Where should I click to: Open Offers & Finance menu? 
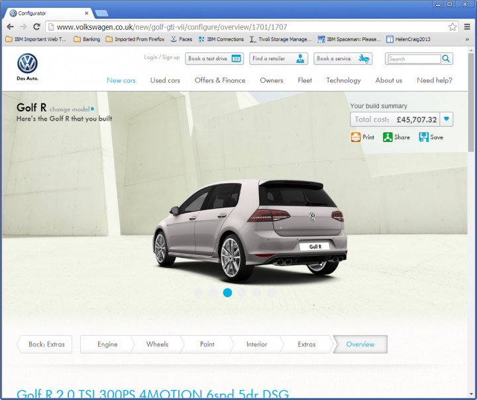[220, 80]
